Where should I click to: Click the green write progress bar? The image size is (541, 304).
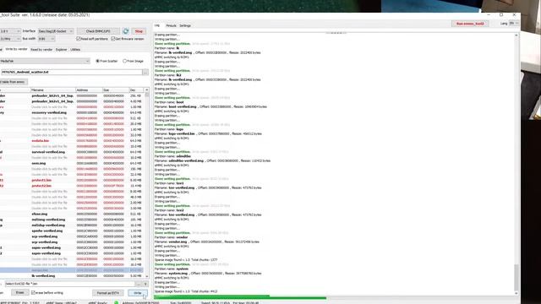[x=240, y=297]
